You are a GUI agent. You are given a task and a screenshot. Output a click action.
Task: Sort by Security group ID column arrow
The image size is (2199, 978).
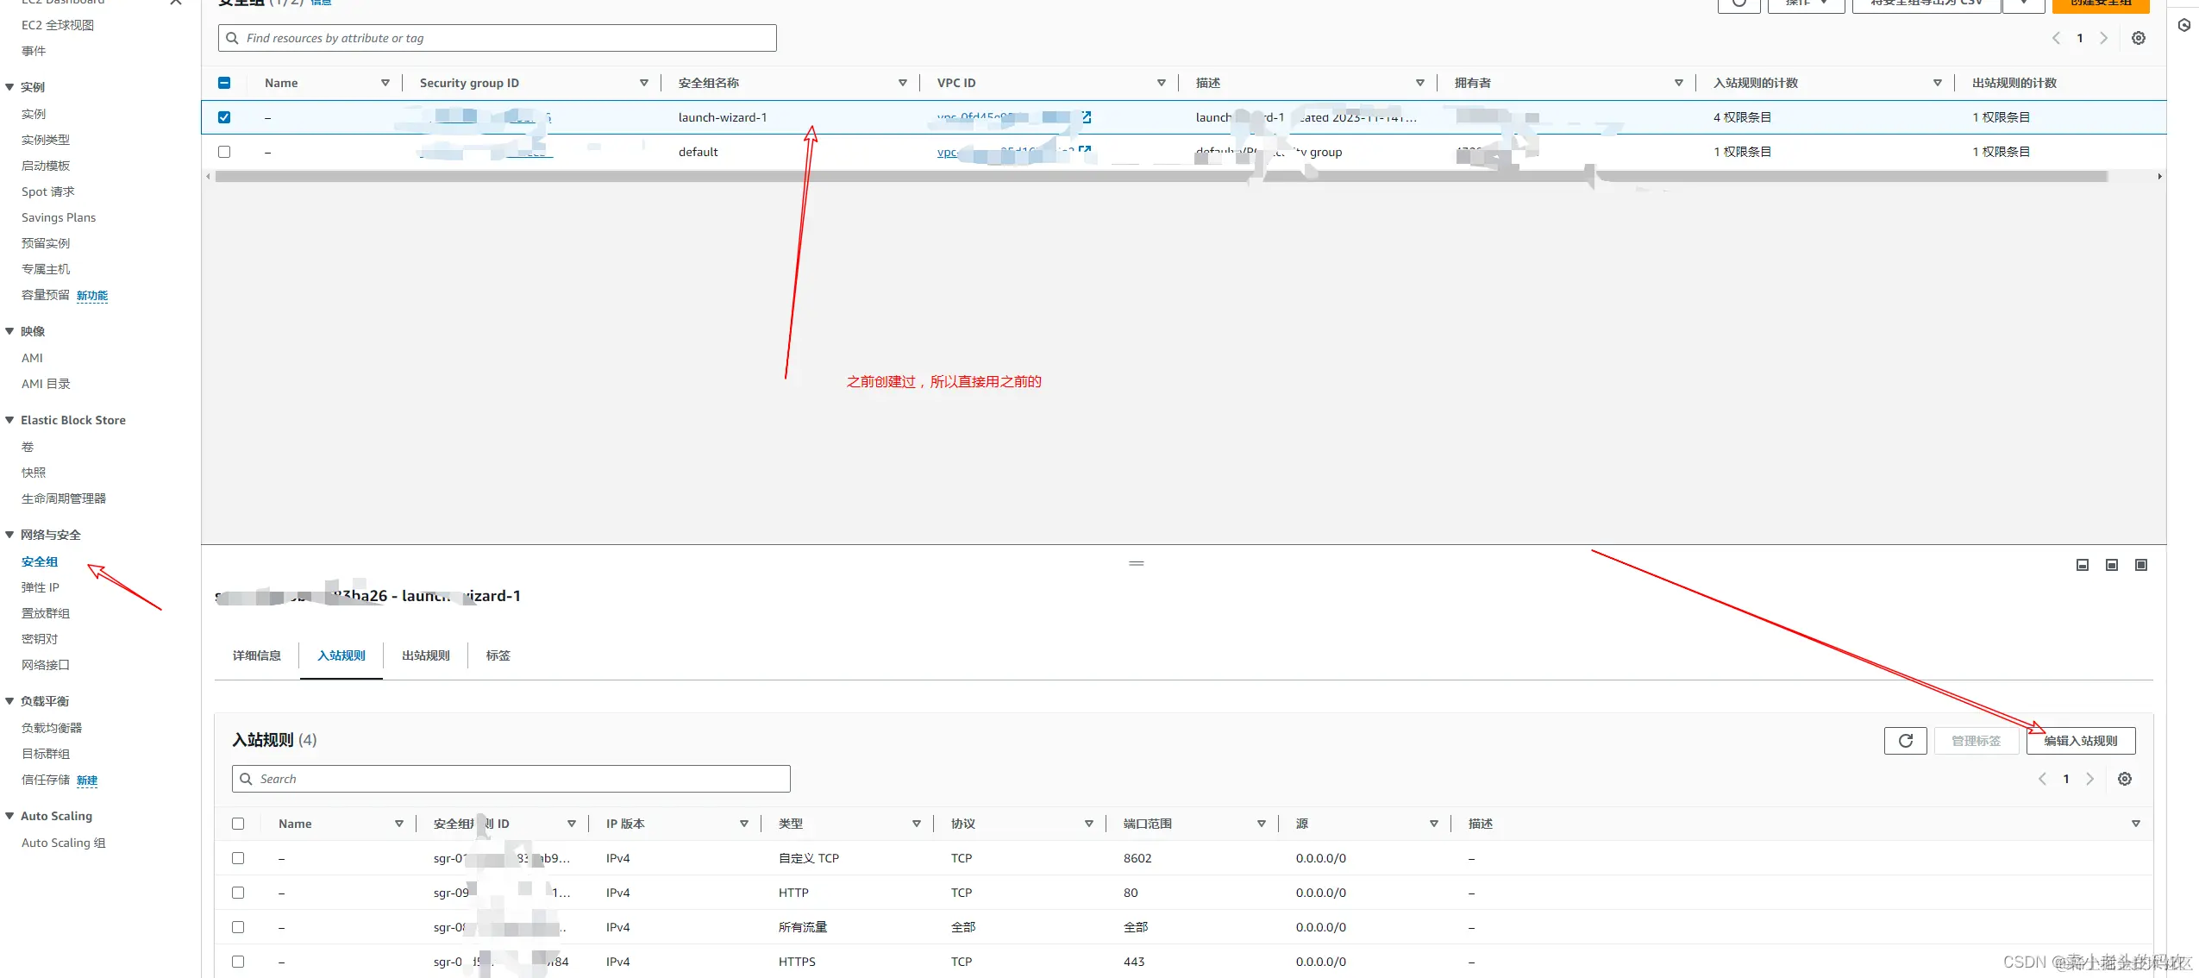click(x=643, y=83)
